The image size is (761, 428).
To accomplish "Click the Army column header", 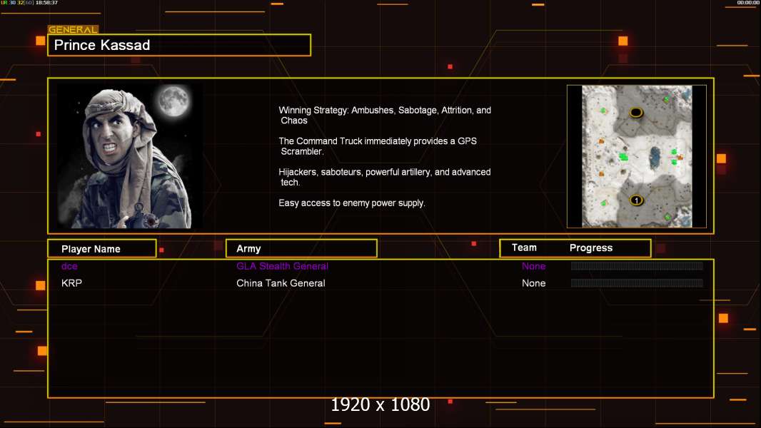I will (301, 249).
